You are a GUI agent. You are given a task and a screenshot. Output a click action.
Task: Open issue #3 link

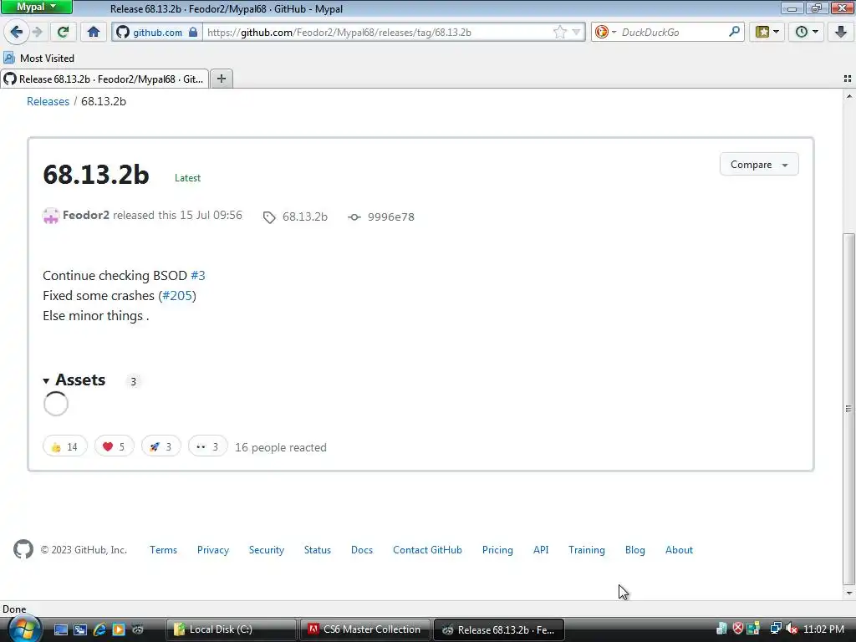197,275
